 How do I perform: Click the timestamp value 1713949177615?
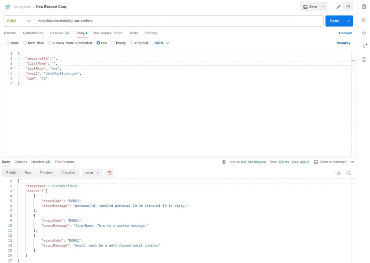pos(64,186)
